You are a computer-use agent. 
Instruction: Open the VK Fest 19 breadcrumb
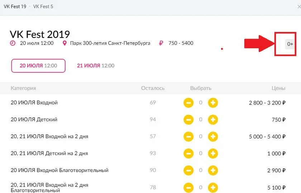[x=15, y=6]
